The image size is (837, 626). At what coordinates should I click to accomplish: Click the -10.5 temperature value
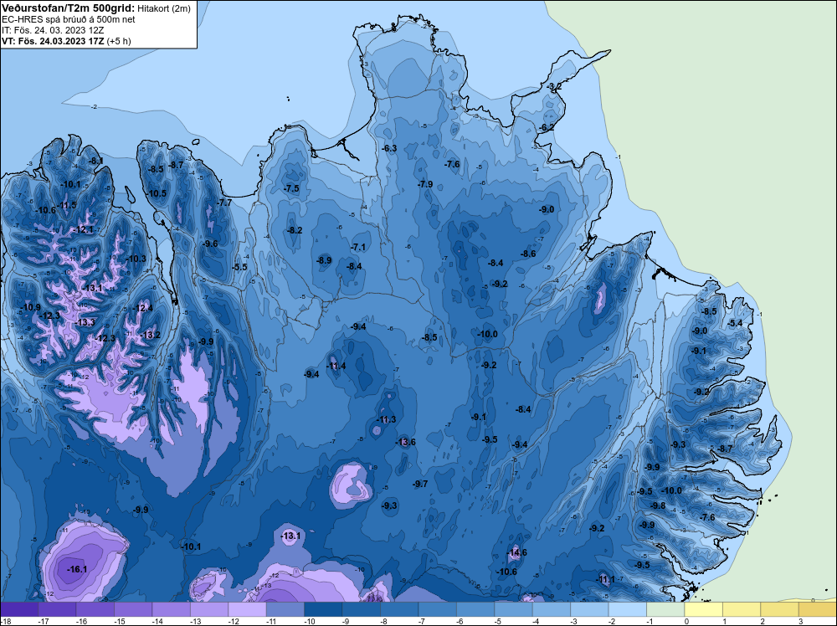point(157,193)
